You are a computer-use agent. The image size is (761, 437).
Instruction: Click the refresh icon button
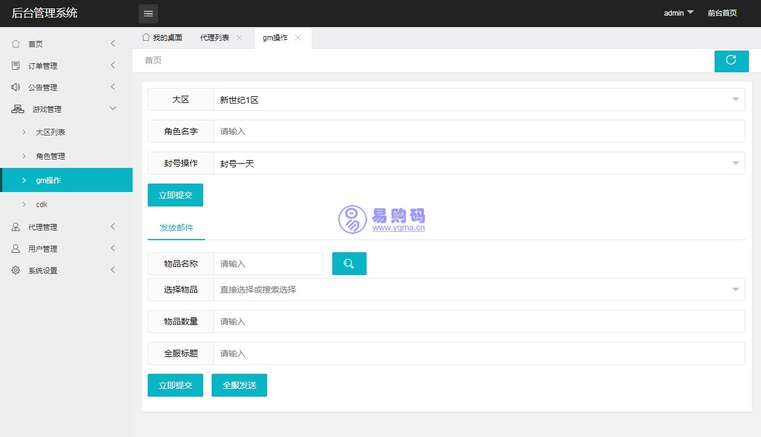click(x=731, y=60)
